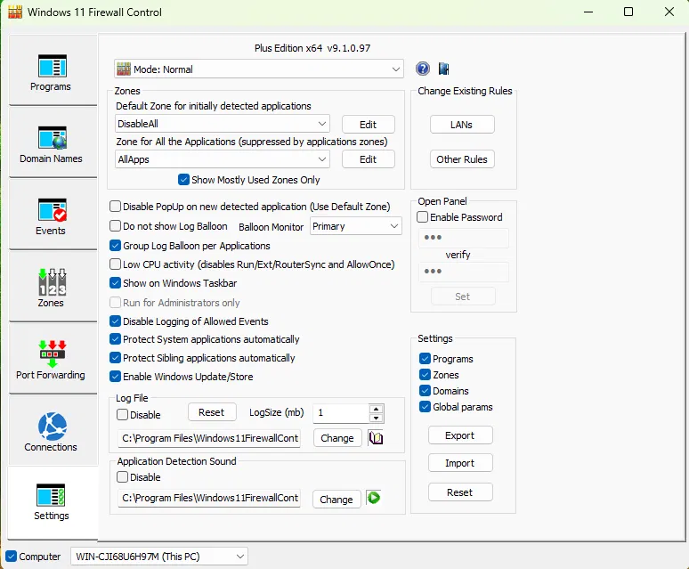
Task: Click Reset in the Log File group
Action: coord(212,412)
